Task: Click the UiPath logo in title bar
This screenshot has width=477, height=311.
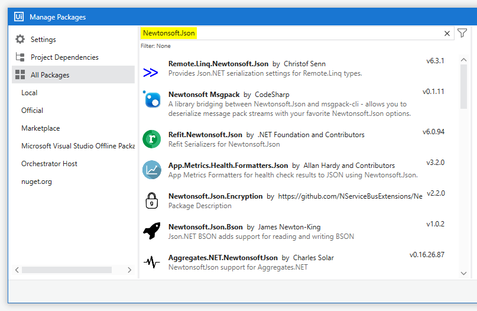Action: coord(19,17)
